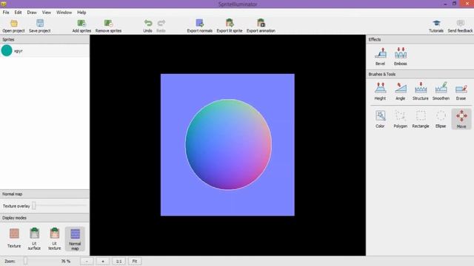Apply the Emboss effect
Image resolution: width=474 pixels, height=266 pixels.
401,56
